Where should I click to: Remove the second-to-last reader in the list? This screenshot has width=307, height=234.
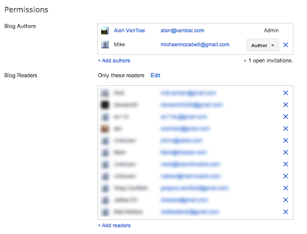pyautogui.click(x=285, y=200)
